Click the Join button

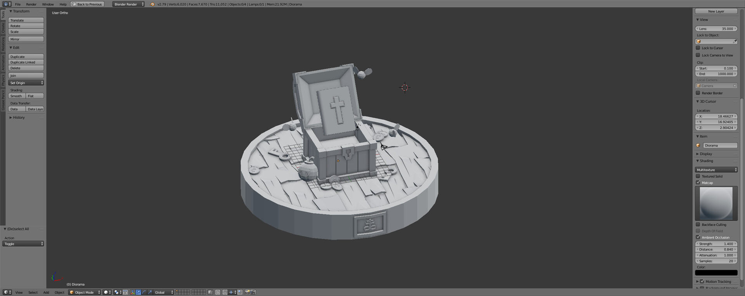click(x=26, y=75)
